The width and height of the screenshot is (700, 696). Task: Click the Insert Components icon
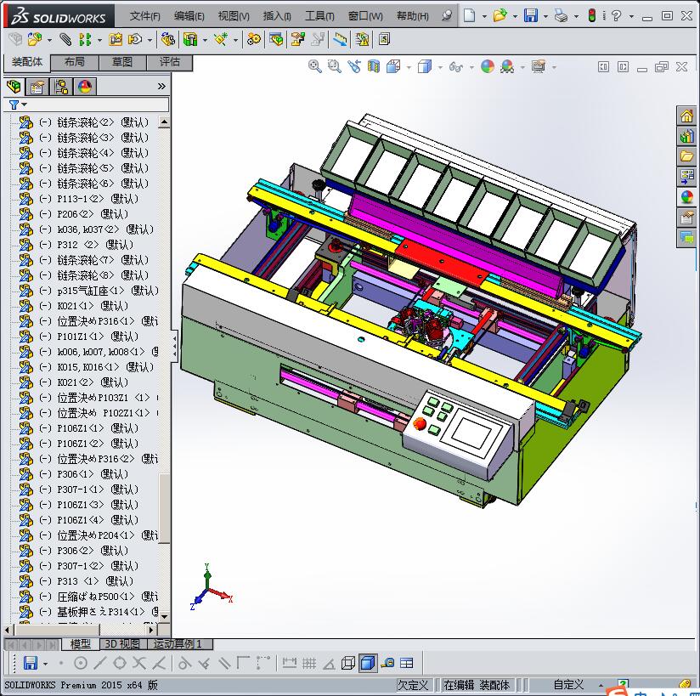34,39
